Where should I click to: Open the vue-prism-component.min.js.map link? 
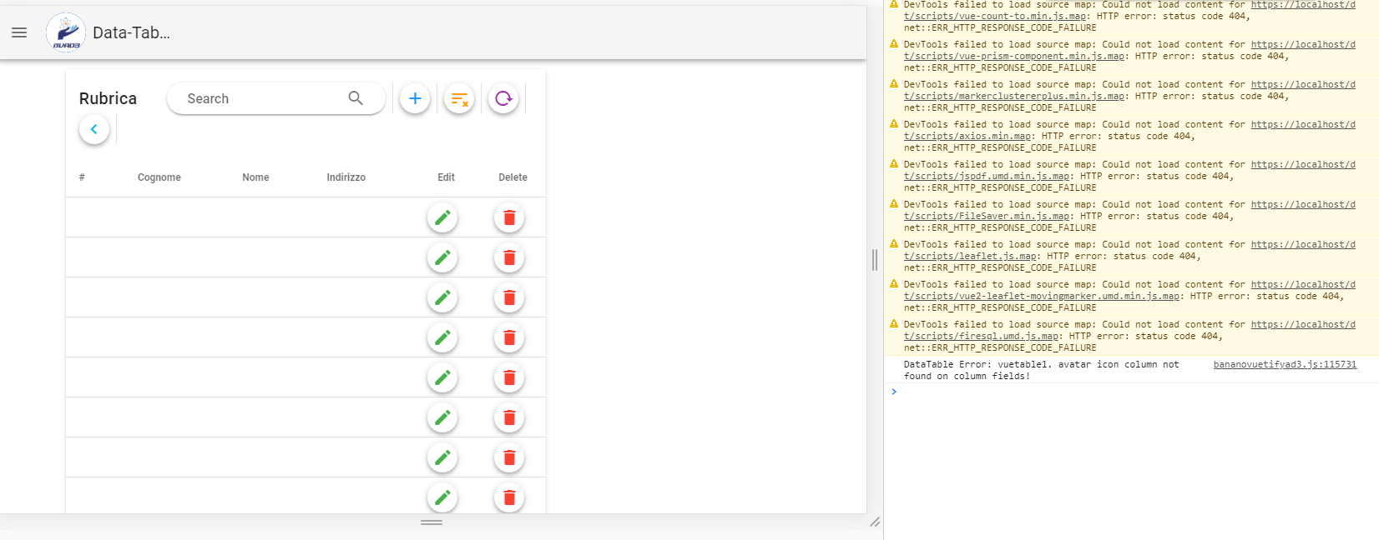tap(1014, 56)
